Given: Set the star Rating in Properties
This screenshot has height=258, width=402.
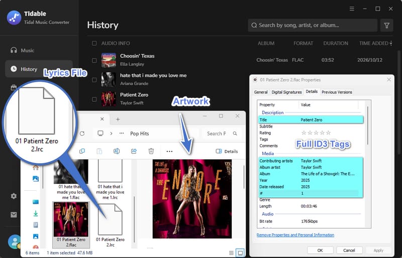Looking at the screenshot, I should coord(316,133).
